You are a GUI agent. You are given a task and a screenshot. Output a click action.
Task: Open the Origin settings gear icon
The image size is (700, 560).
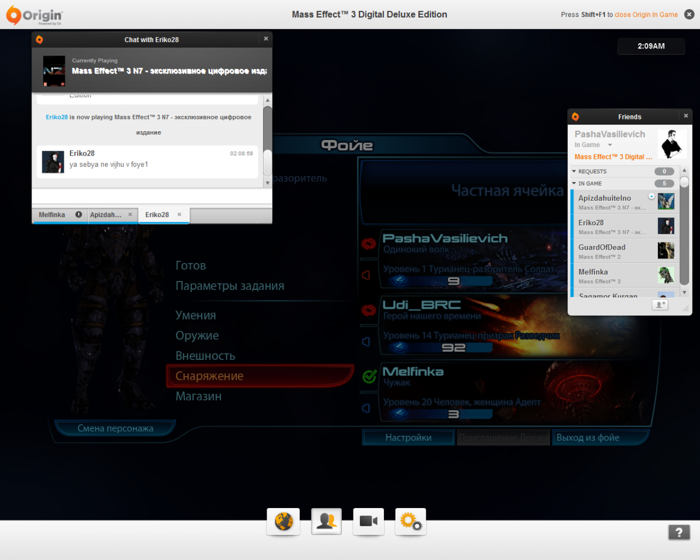click(x=411, y=521)
